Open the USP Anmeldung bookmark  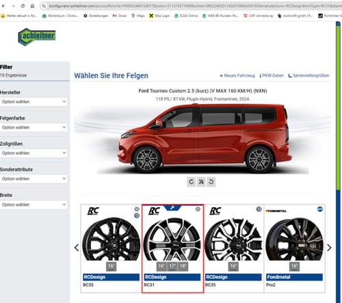point(258,16)
